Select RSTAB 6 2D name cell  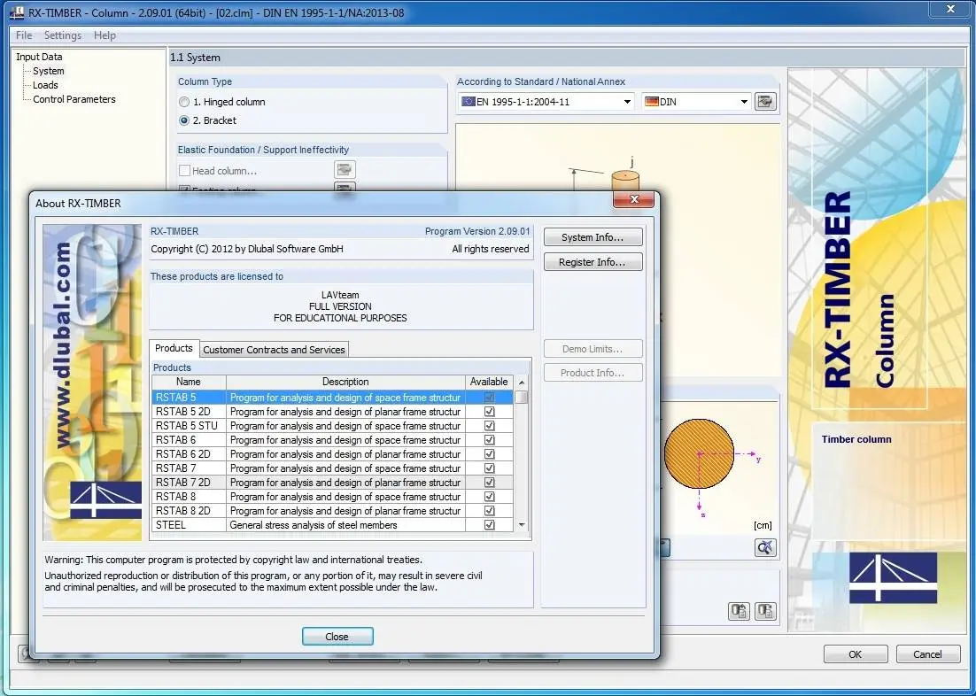pyautogui.click(x=190, y=454)
